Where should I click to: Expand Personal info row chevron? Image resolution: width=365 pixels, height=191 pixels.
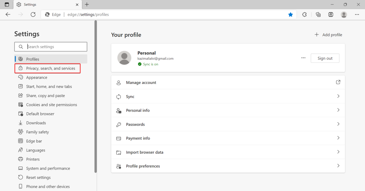coord(338,110)
